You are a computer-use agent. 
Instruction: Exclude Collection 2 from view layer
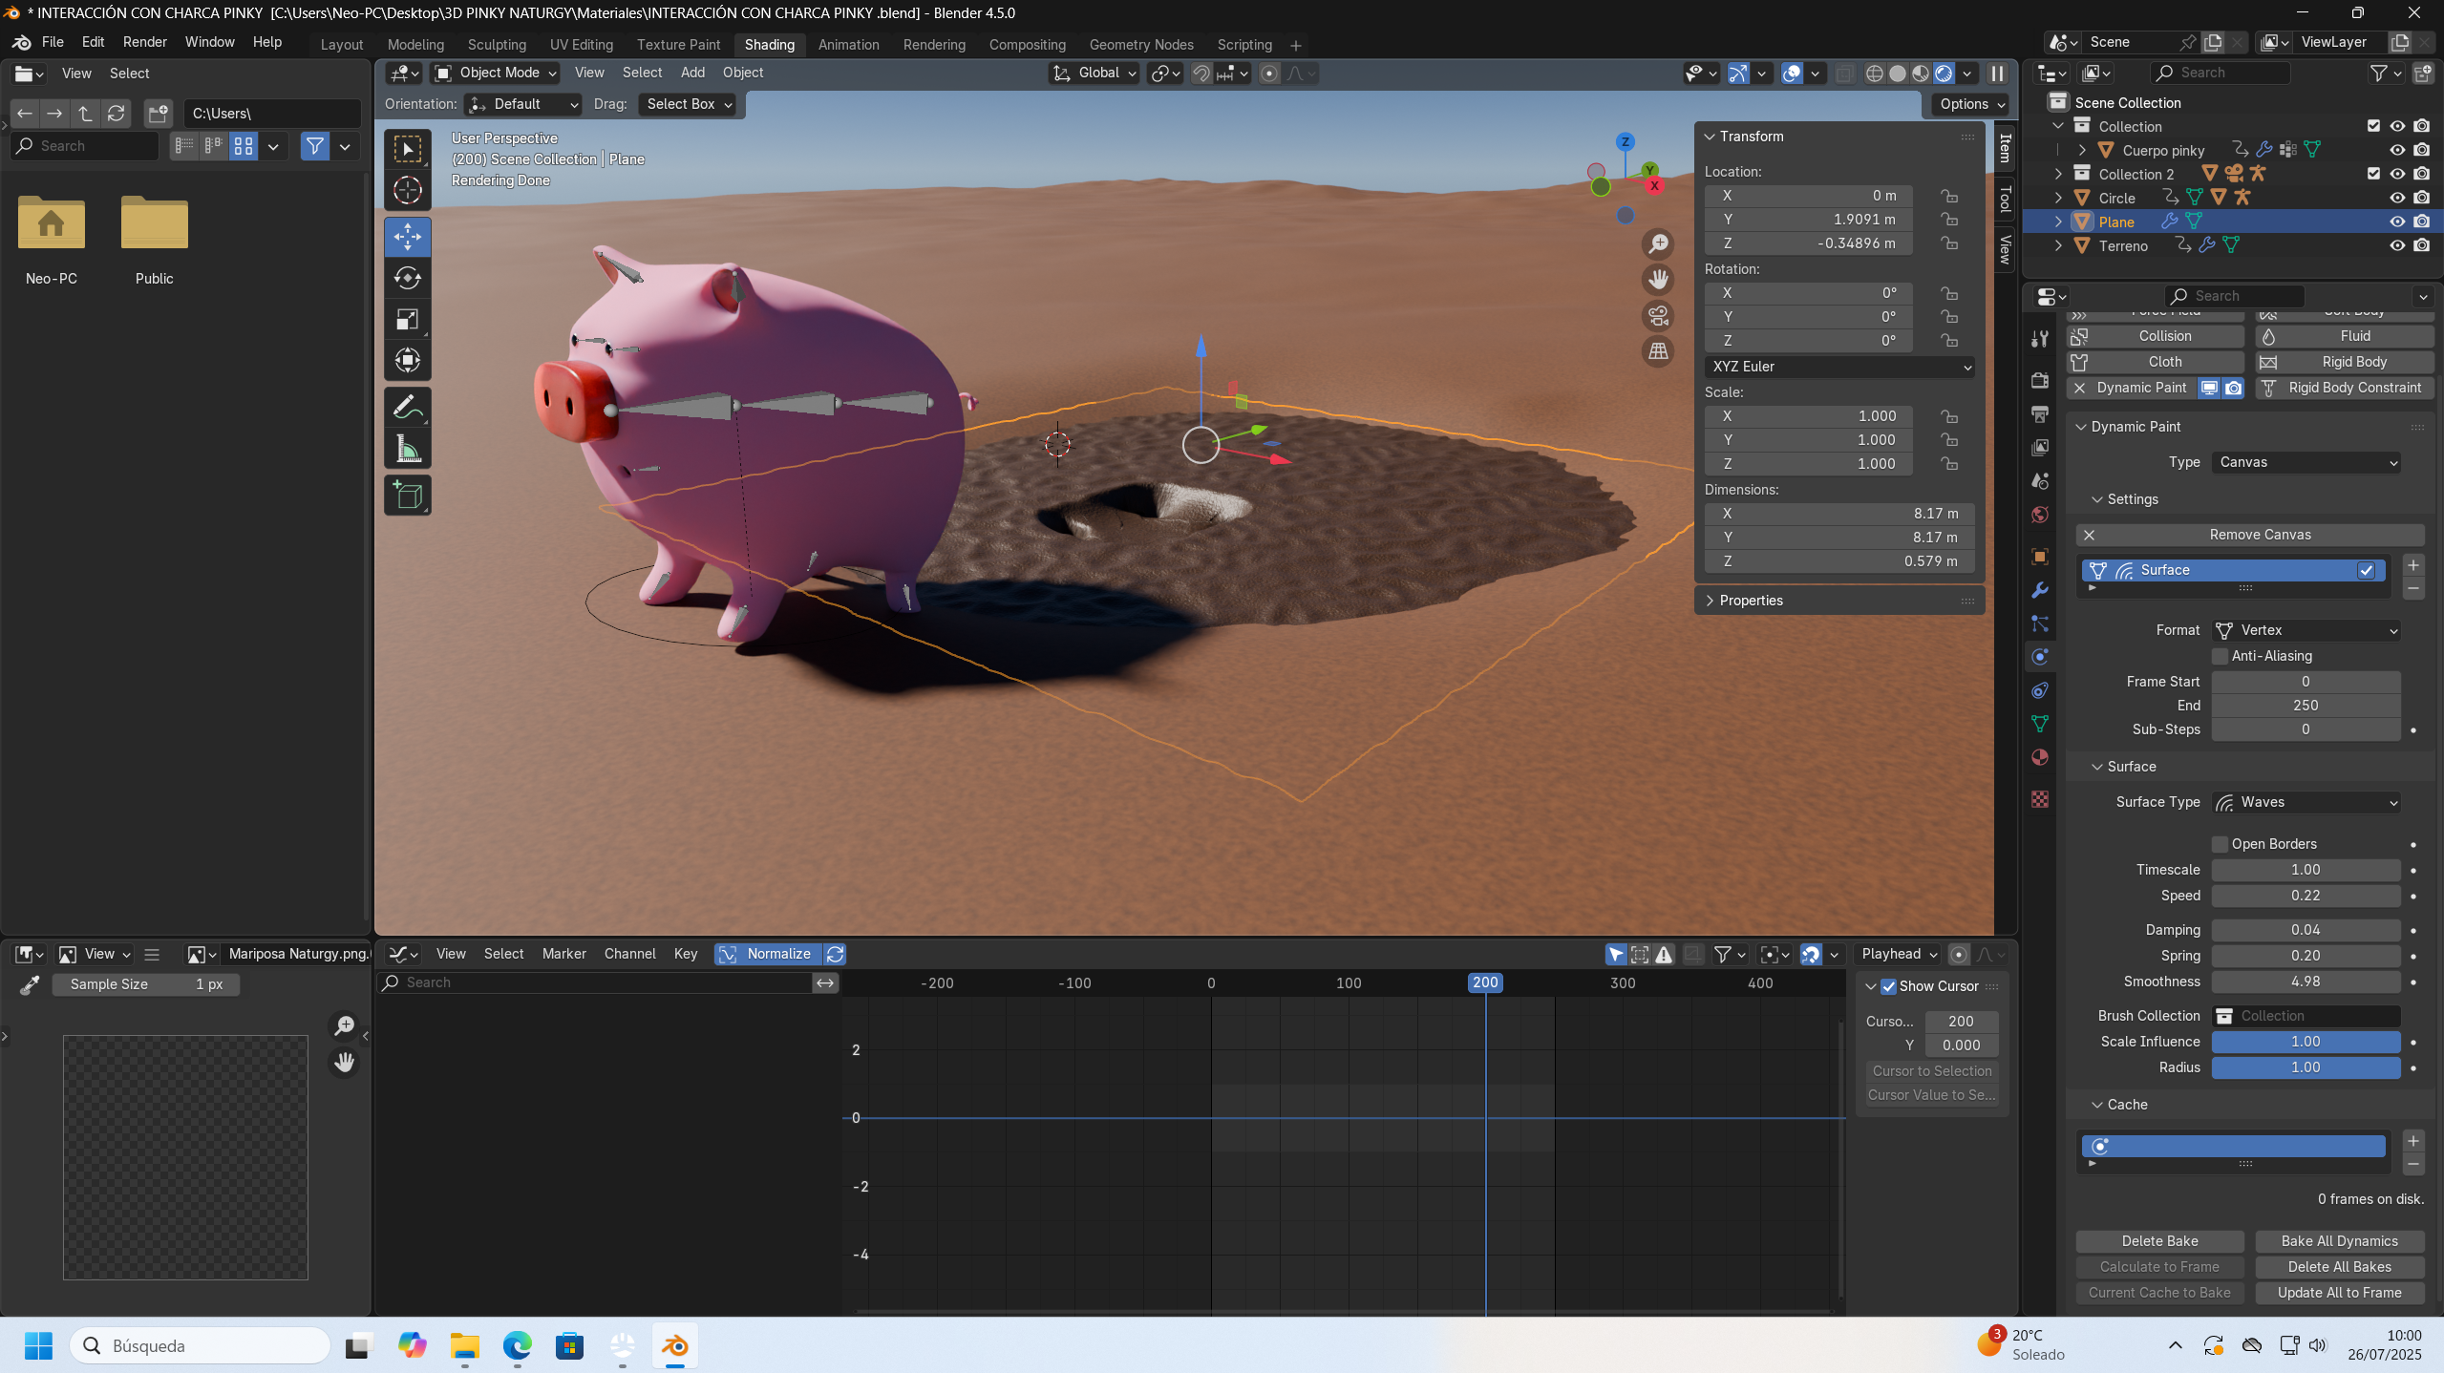click(x=2373, y=174)
